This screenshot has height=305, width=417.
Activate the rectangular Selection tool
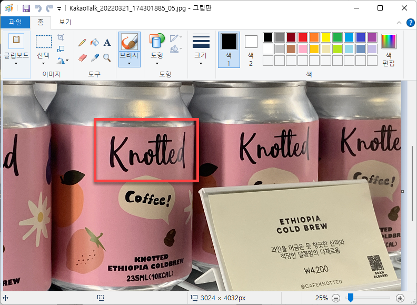[x=44, y=42]
